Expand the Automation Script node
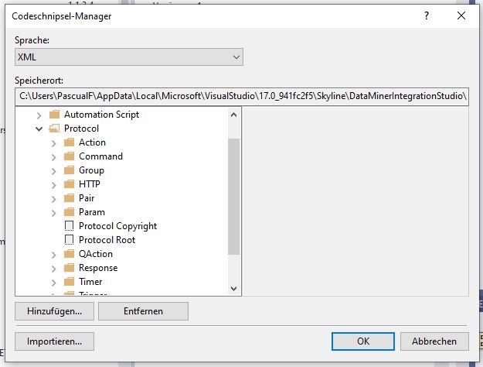 [39, 115]
